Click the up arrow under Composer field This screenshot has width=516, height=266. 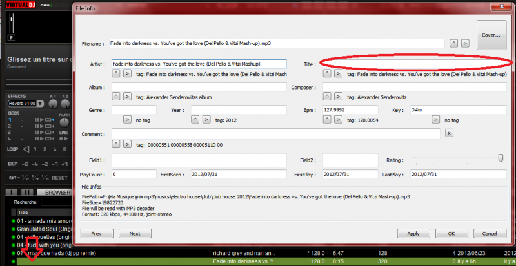[x=327, y=97]
